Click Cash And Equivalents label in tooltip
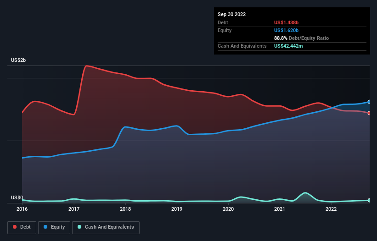Image resolution: width=377 pixels, height=241 pixels. (242, 46)
